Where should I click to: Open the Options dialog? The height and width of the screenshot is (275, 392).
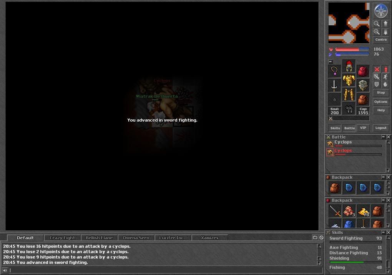click(381, 102)
